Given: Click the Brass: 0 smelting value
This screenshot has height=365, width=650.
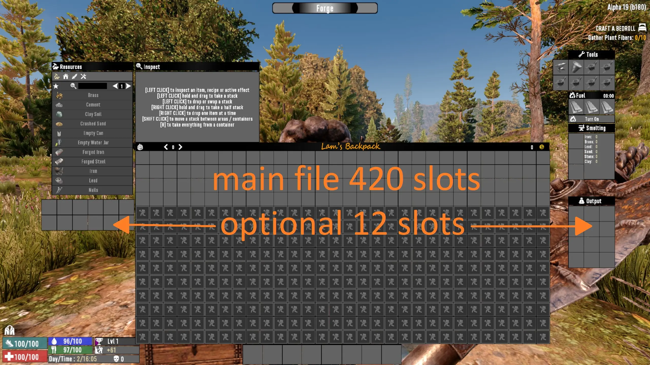Looking at the screenshot, I should point(591,142).
